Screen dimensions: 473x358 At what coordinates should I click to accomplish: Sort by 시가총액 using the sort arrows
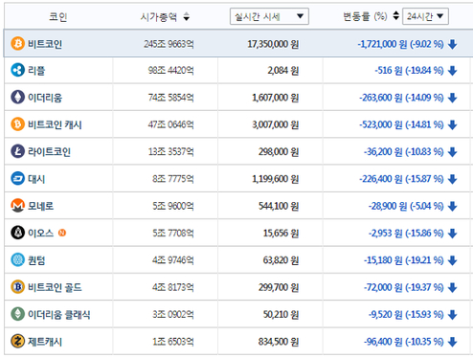pos(187,16)
